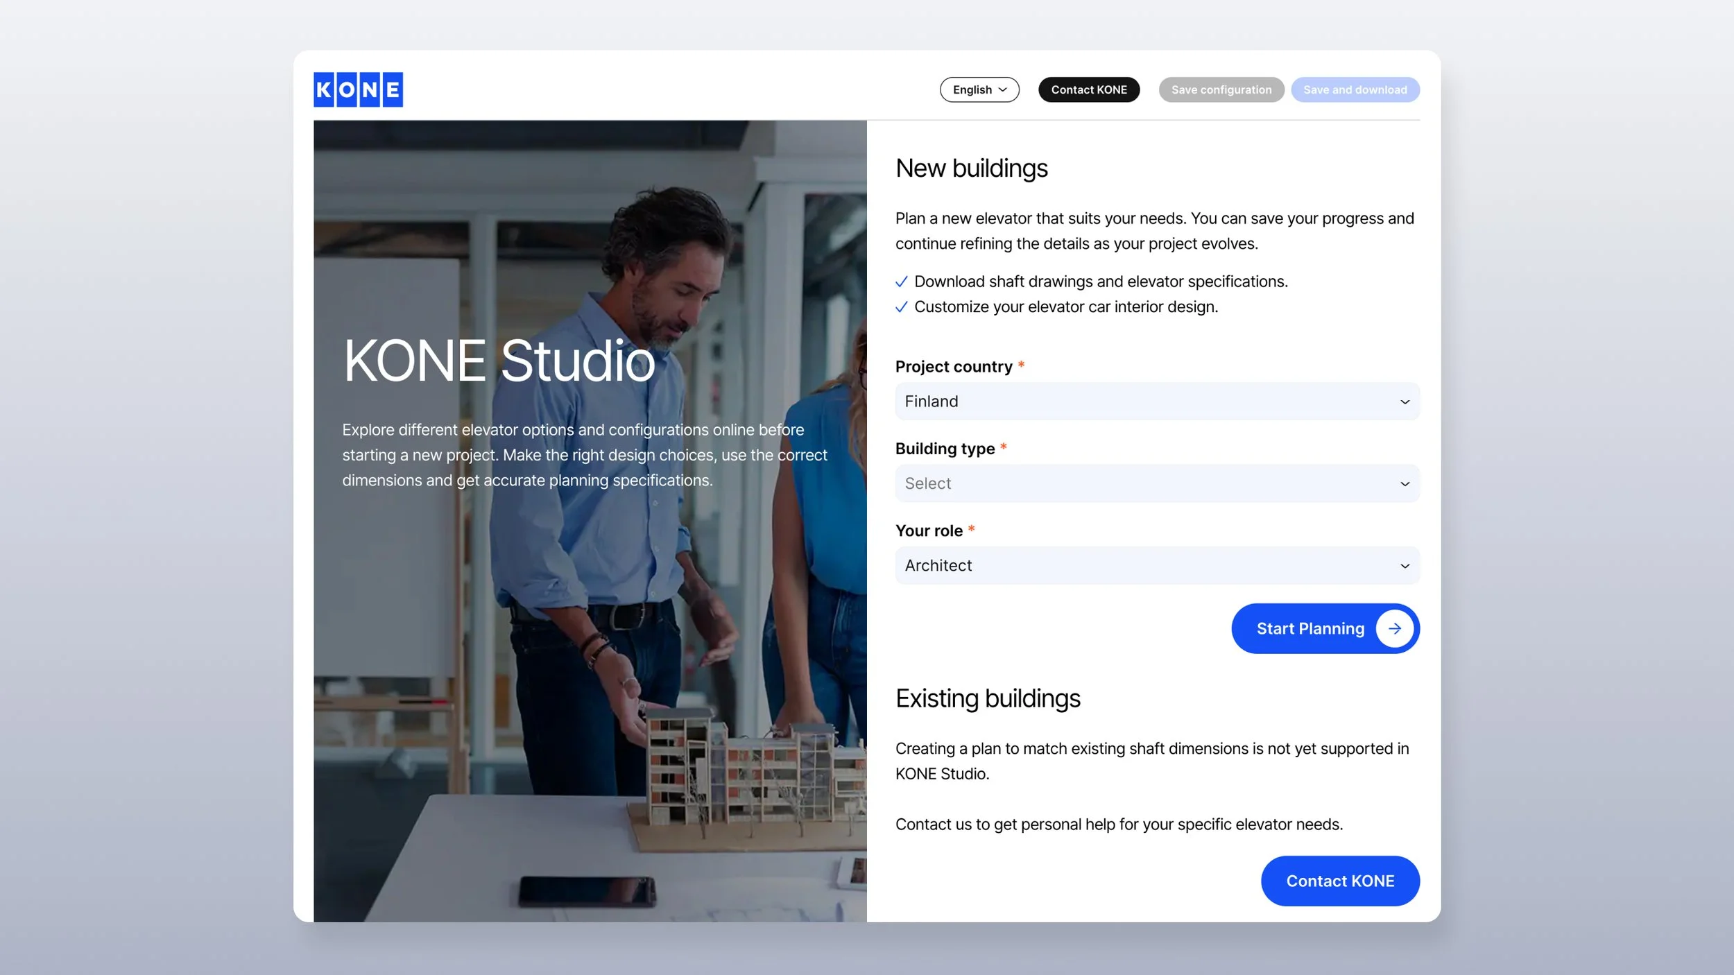
Task: Click the checkmark beside Download shaft drawings
Action: tap(901, 282)
